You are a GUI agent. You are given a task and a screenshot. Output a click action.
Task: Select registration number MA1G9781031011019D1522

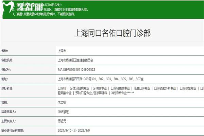click(x=76, y=70)
